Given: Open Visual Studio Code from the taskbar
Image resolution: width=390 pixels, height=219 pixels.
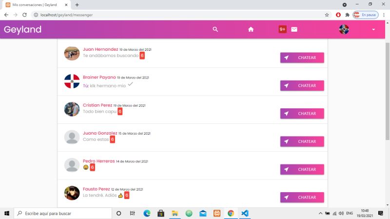Looking at the screenshot, I should click(245, 213).
